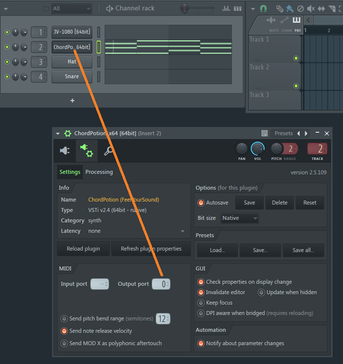The width and height of the screenshot is (343, 364).
Task: Click the audio waveform NOTE view icon
Action: click(271, 20)
